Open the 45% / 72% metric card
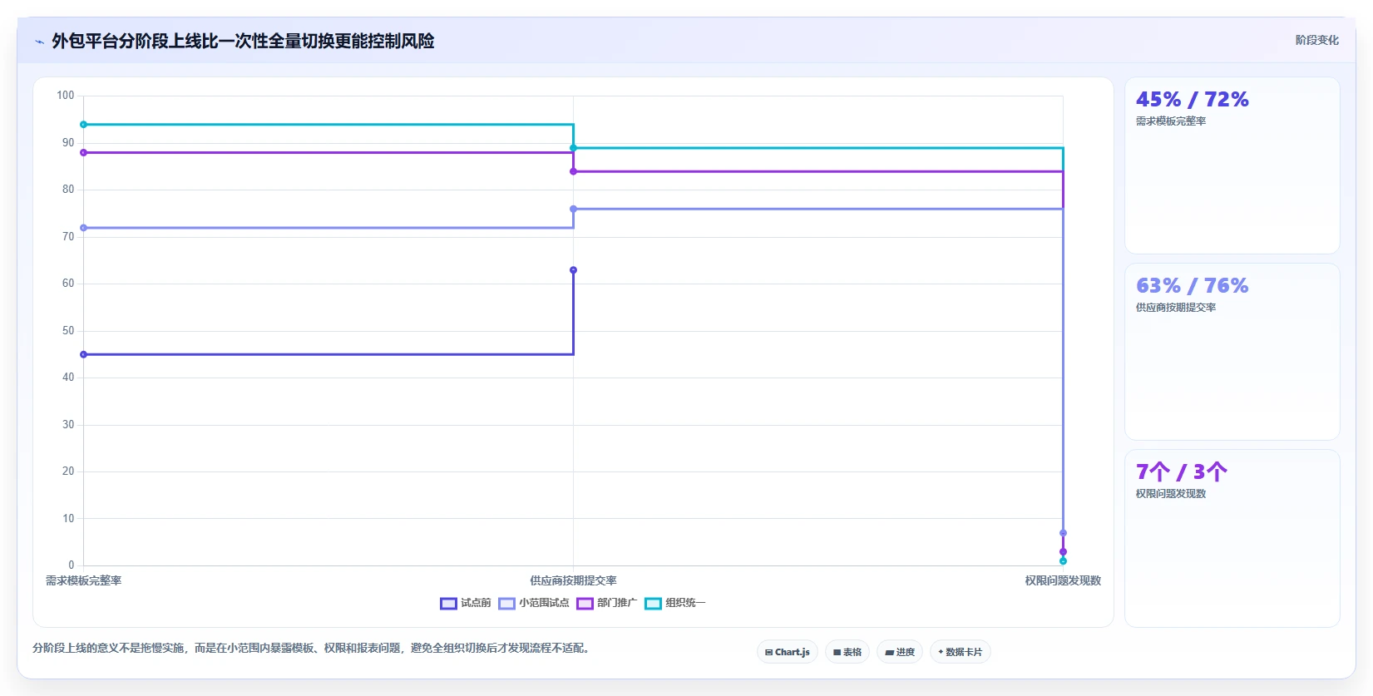 tap(1232, 165)
